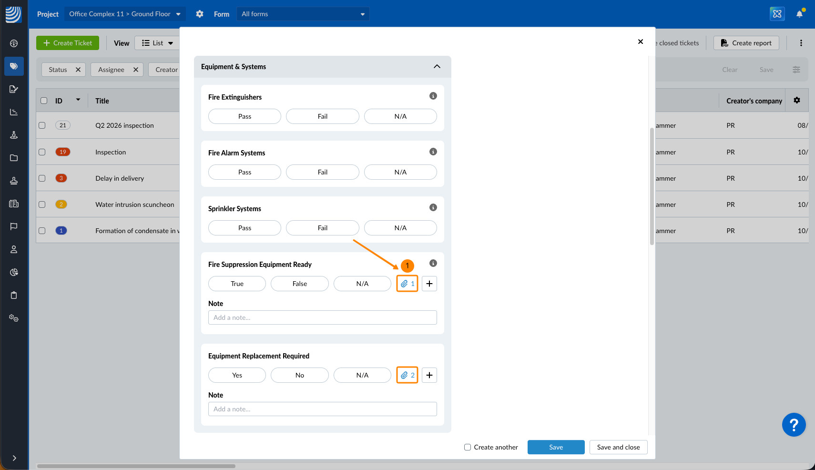Click the attachment paperclip for Equipment Replacement Required
Screen dimensions: 815x470
(x=407, y=375)
